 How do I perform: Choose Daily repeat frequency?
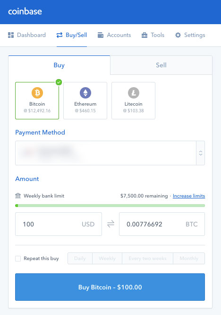click(x=80, y=258)
